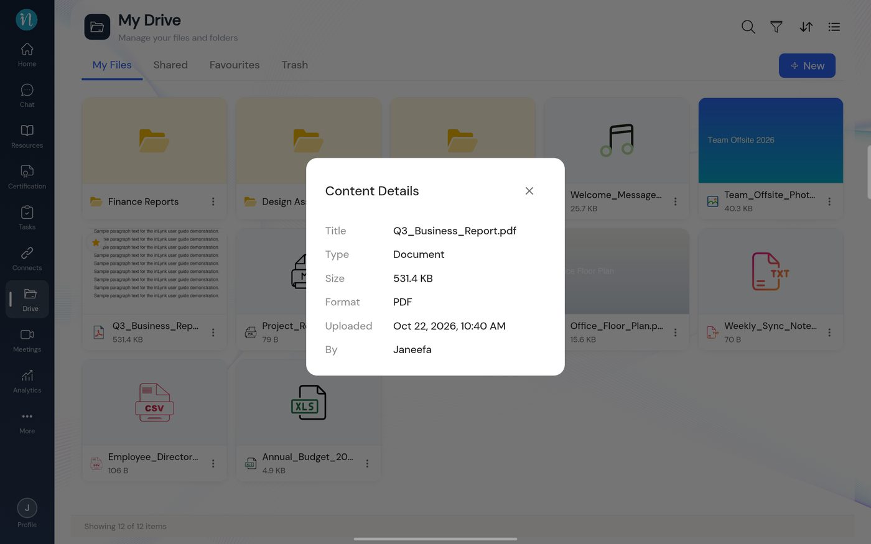Open options menu for Finance Reports folder
The height and width of the screenshot is (544, 871).
tap(213, 201)
